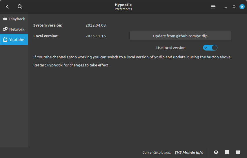Image resolution: width=247 pixels, height=158 pixels.
Task: Click the TV5 Monde Info channel name
Action: click(189, 152)
